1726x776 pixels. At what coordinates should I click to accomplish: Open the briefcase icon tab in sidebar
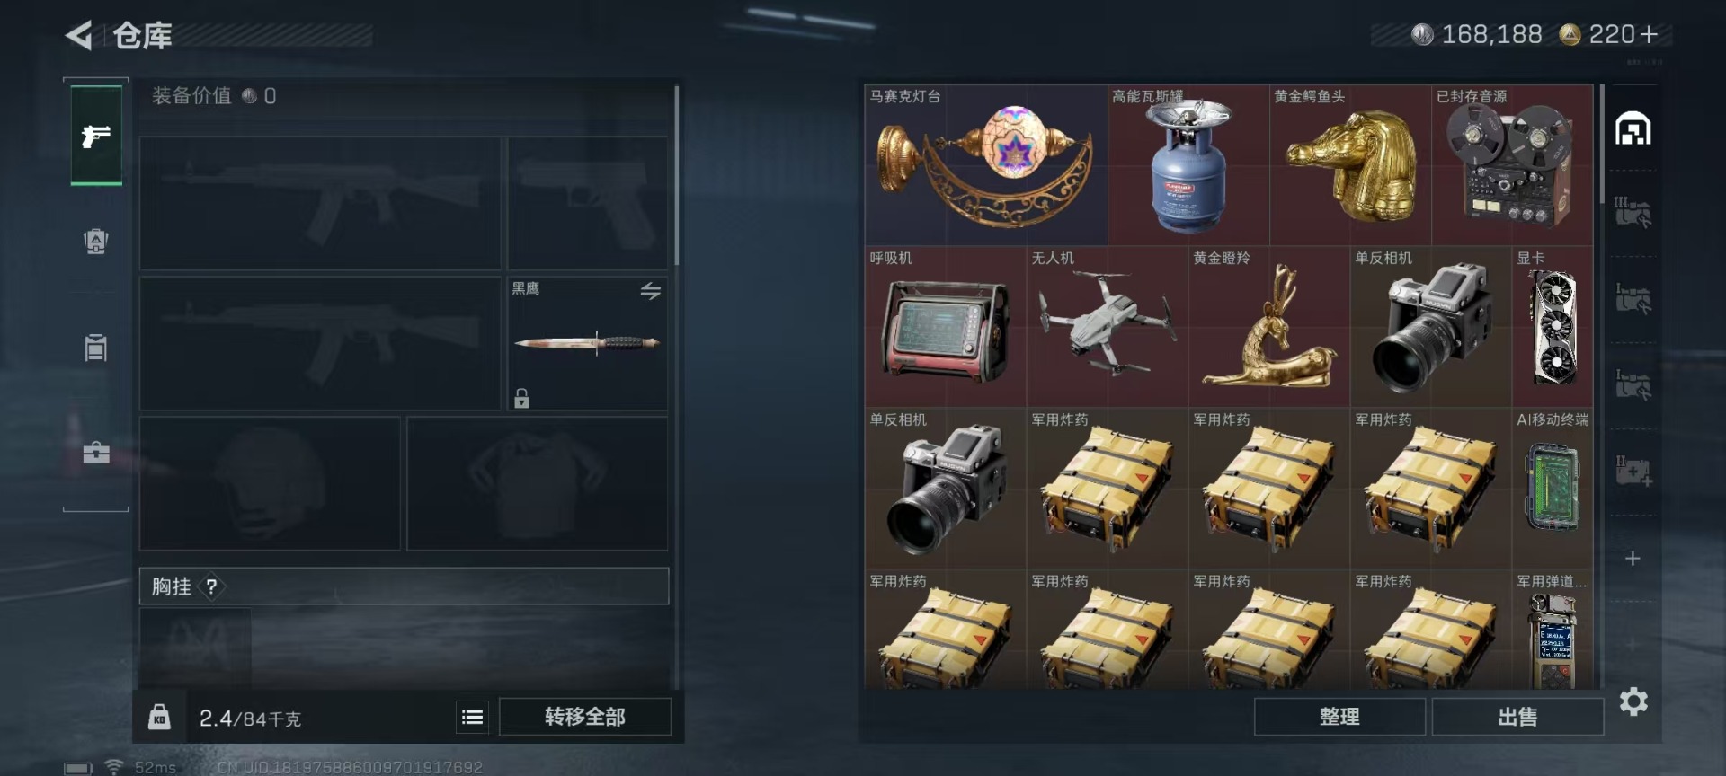(96, 453)
